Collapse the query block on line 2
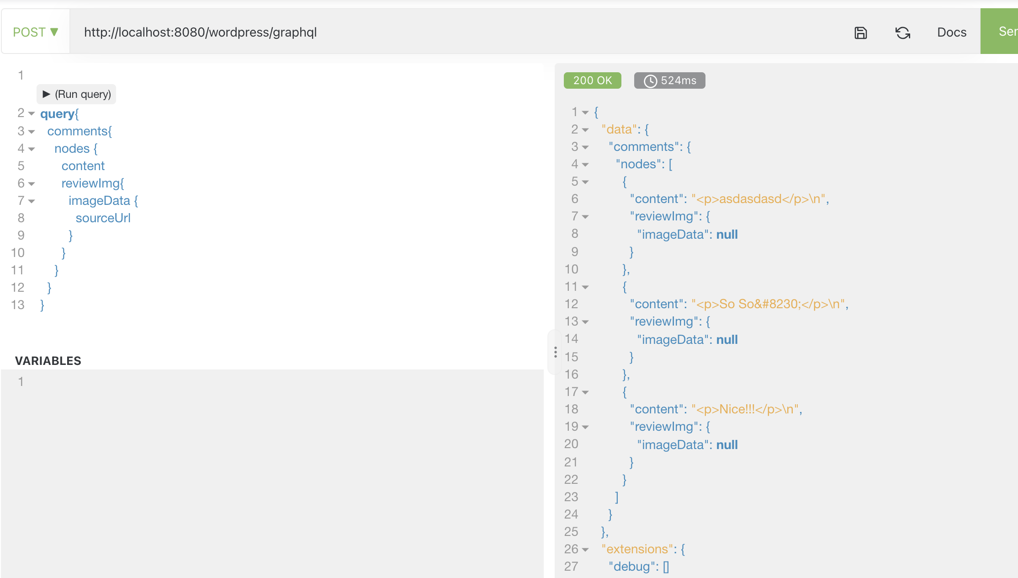This screenshot has width=1018, height=578. point(32,113)
